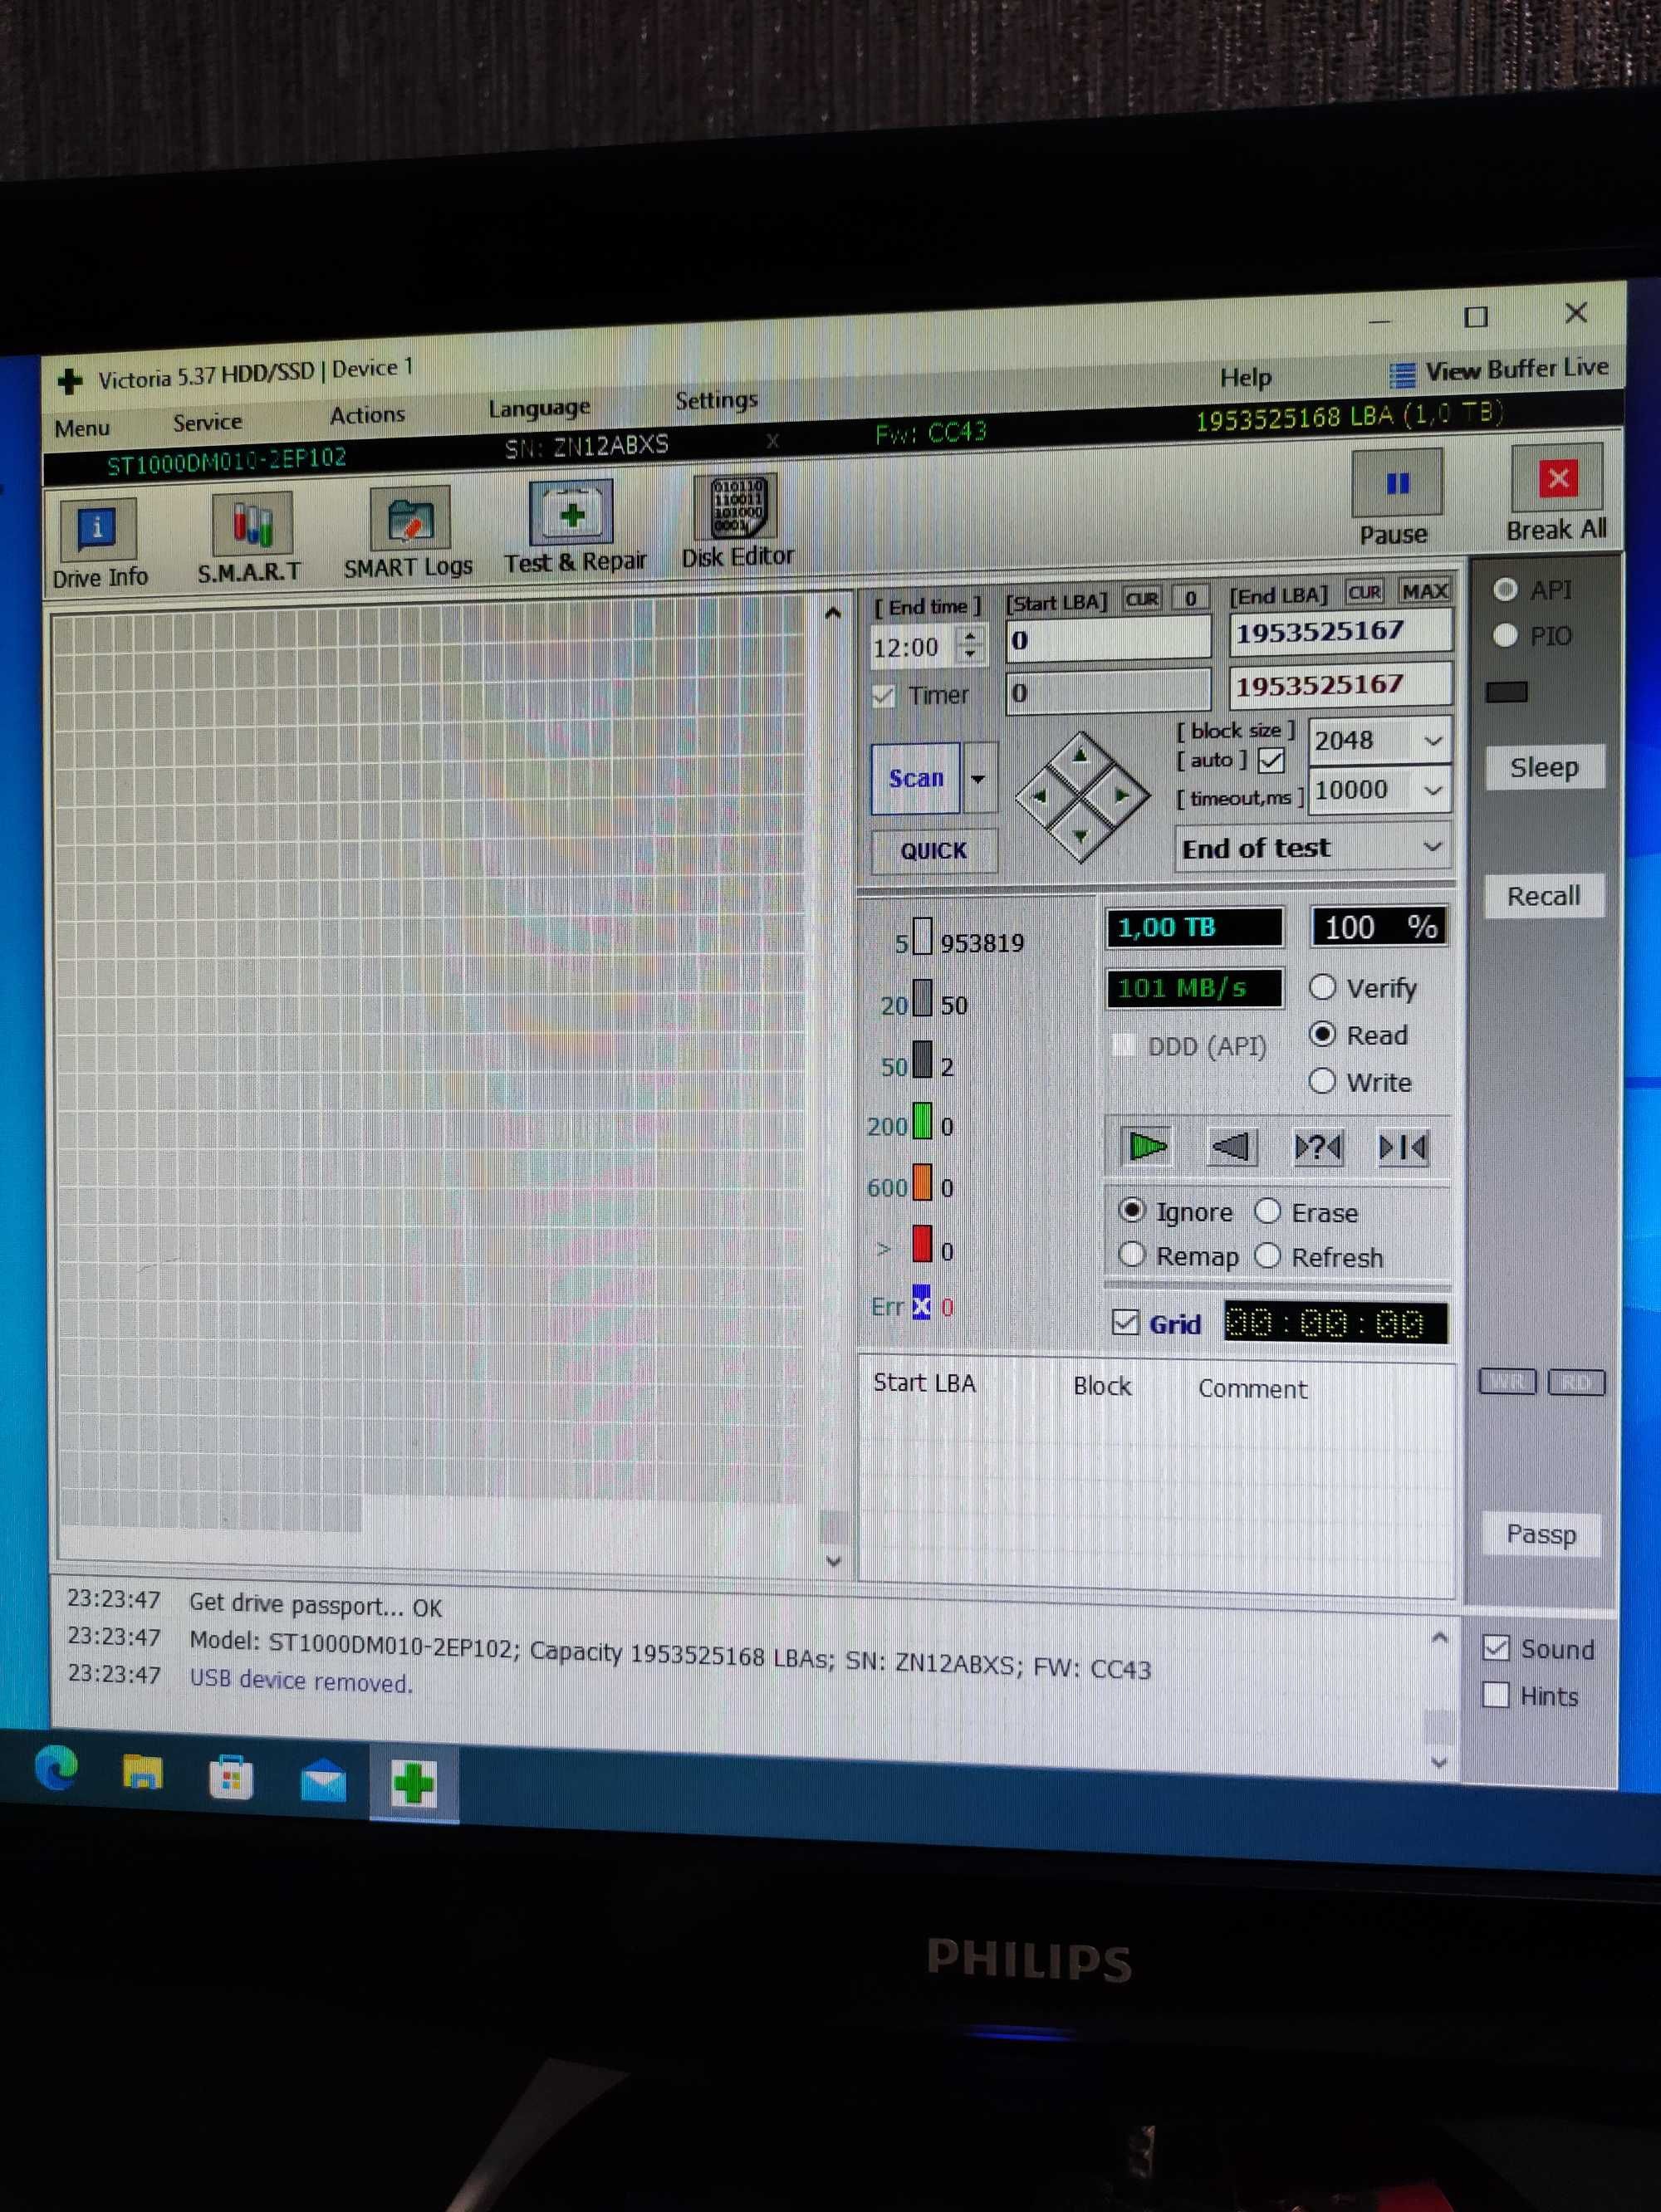
Task: Click the Pause icon button
Action: [1397, 484]
